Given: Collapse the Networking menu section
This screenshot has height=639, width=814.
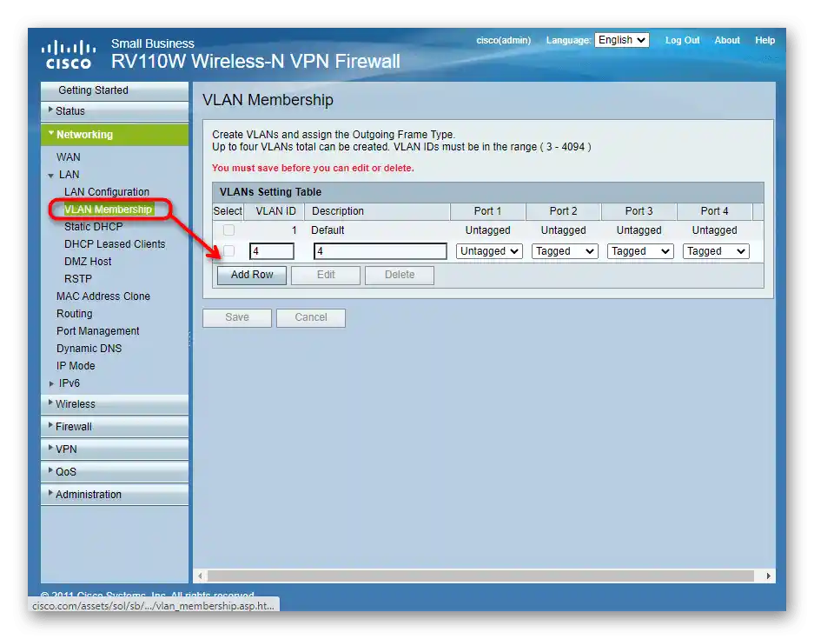Looking at the screenshot, I should coord(115,135).
